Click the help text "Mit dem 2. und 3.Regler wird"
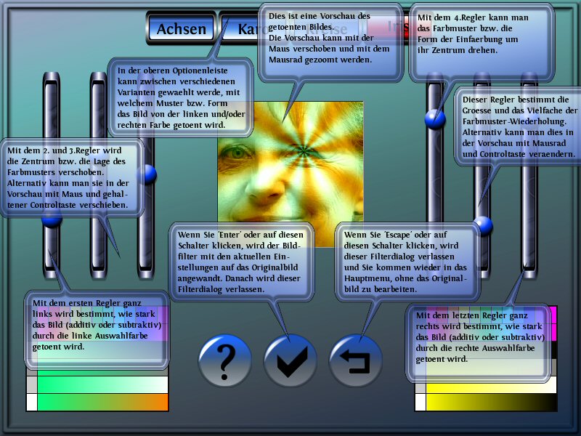 [65, 150]
